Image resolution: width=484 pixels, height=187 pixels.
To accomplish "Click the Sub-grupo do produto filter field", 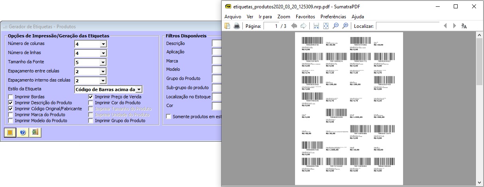I will pos(216,88).
